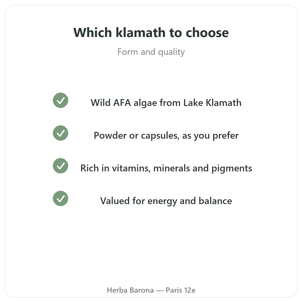Screen dimensions: 302x302
Task: Click the checkmark icon beside Wild AFA algae
Action: tap(60, 100)
